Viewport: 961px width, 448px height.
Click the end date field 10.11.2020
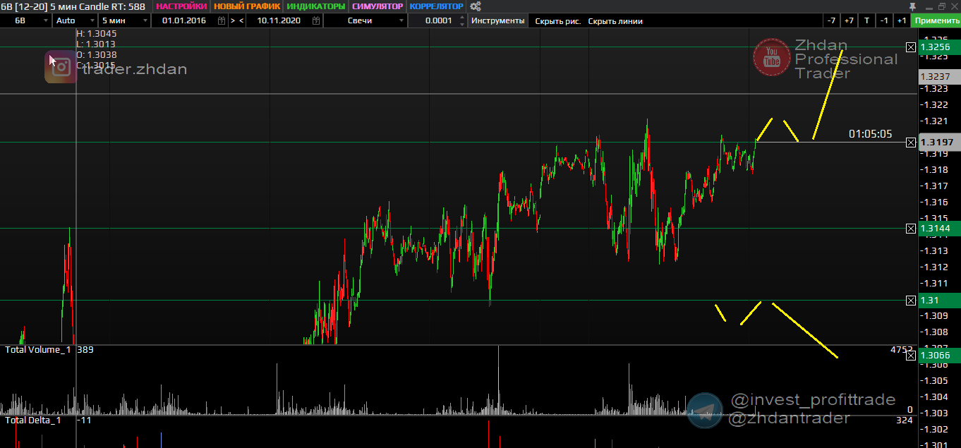tap(279, 20)
